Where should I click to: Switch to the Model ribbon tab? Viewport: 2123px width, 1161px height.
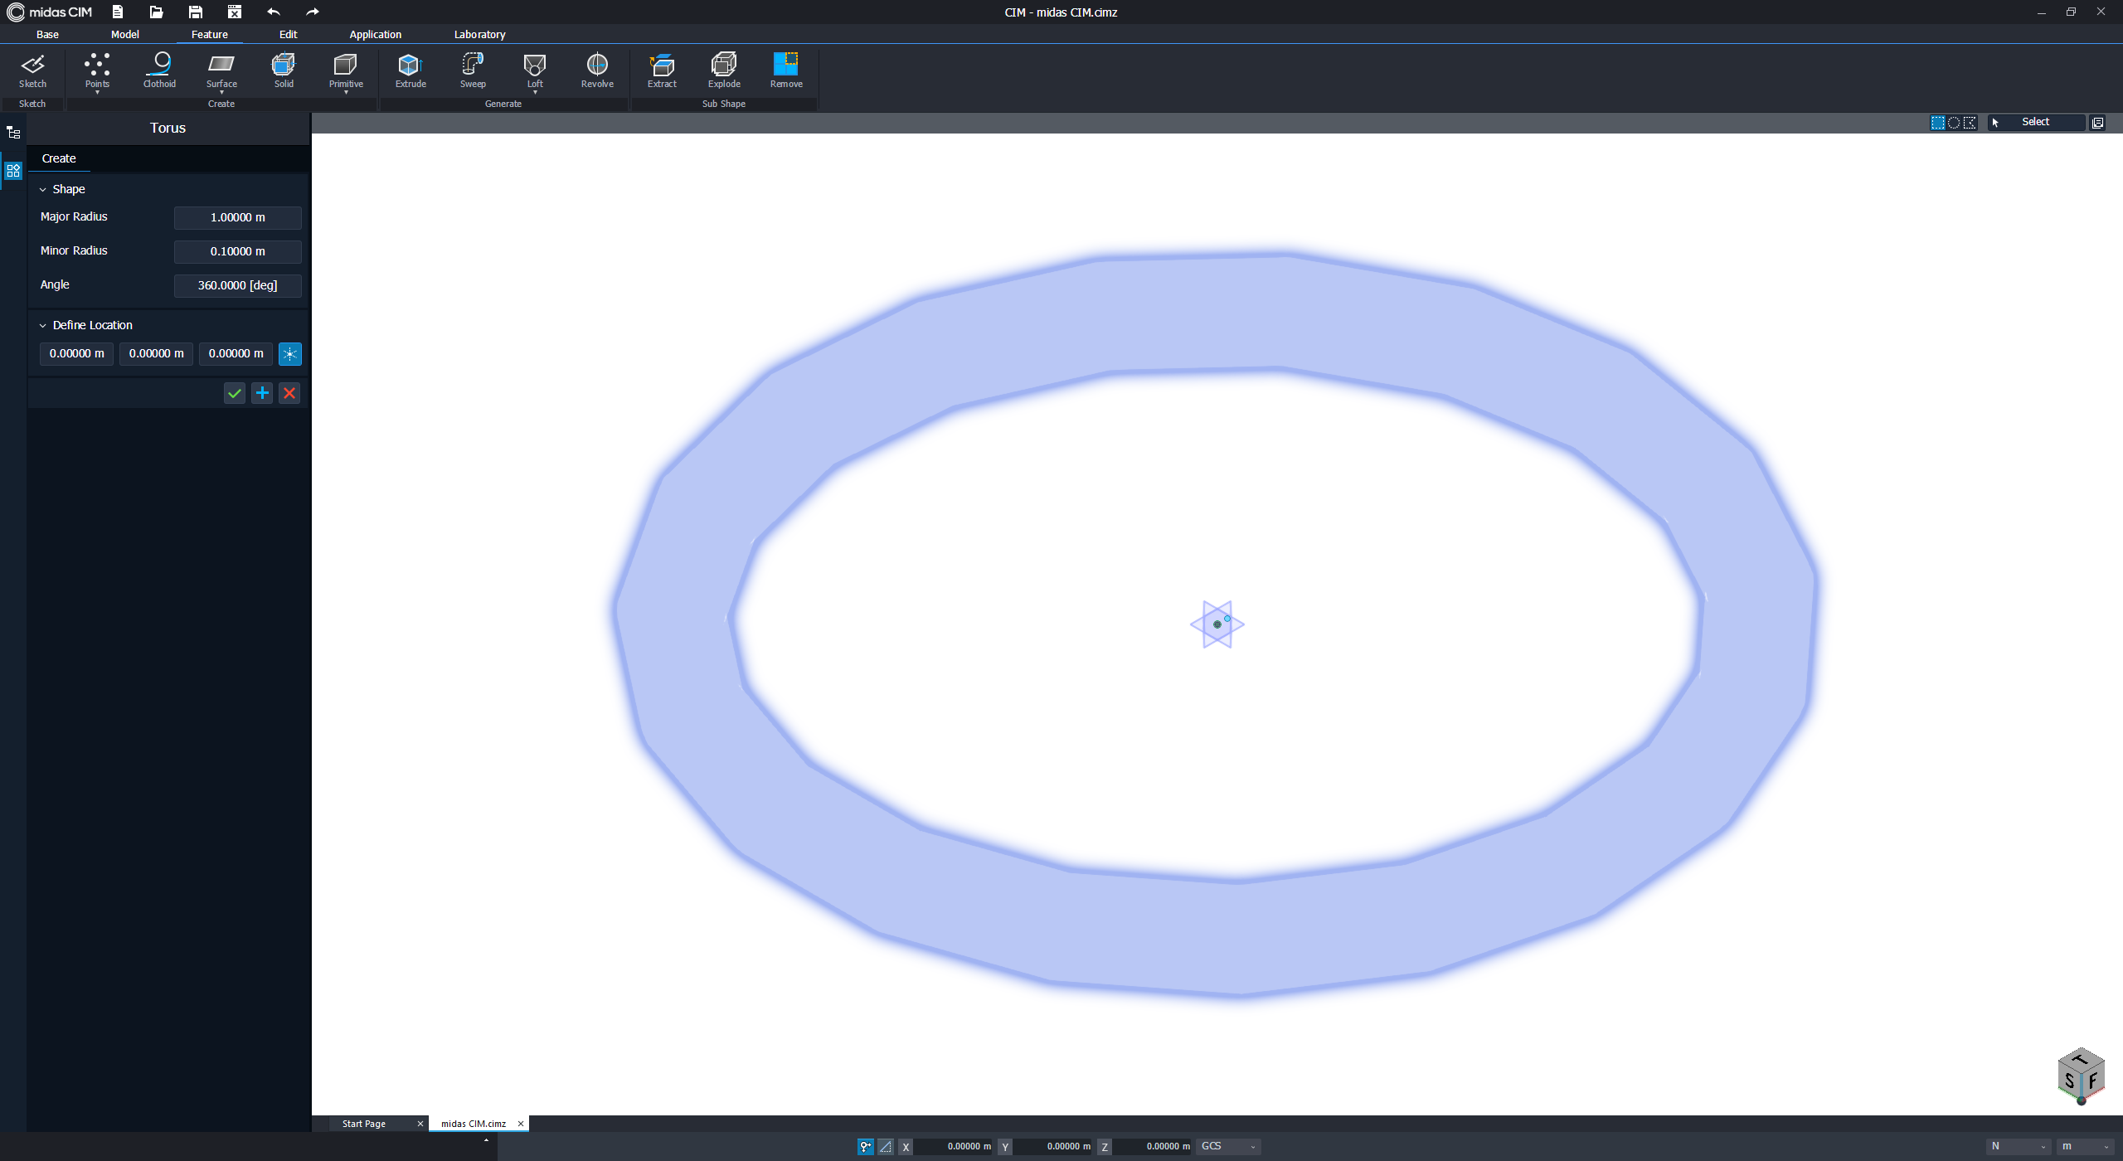coord(124,34)
